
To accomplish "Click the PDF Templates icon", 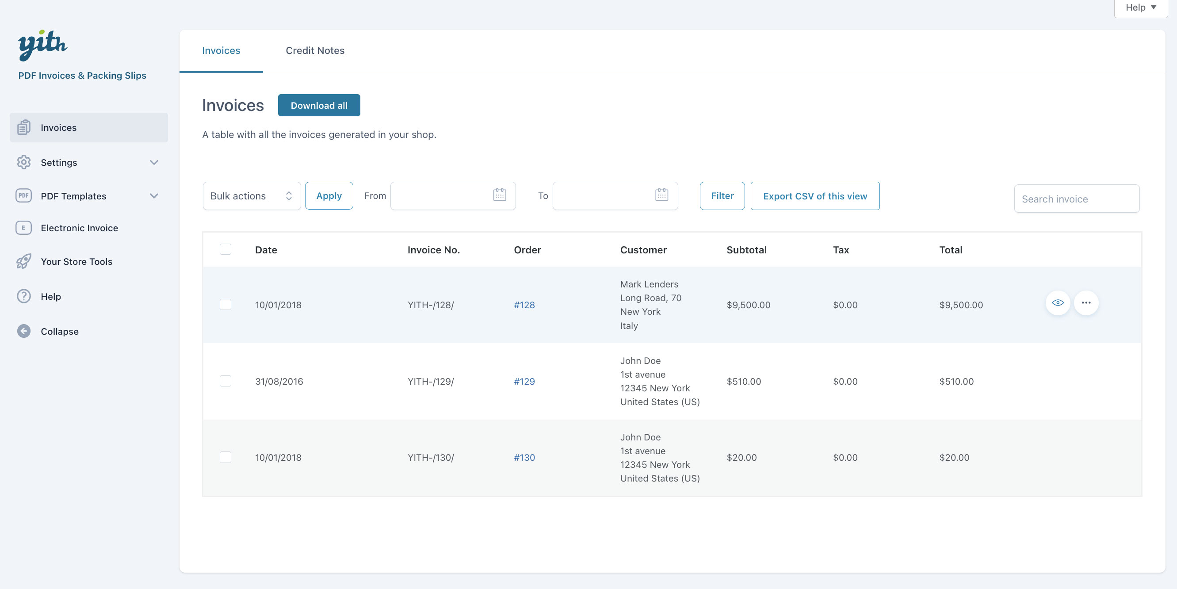I will click(24, 195).
